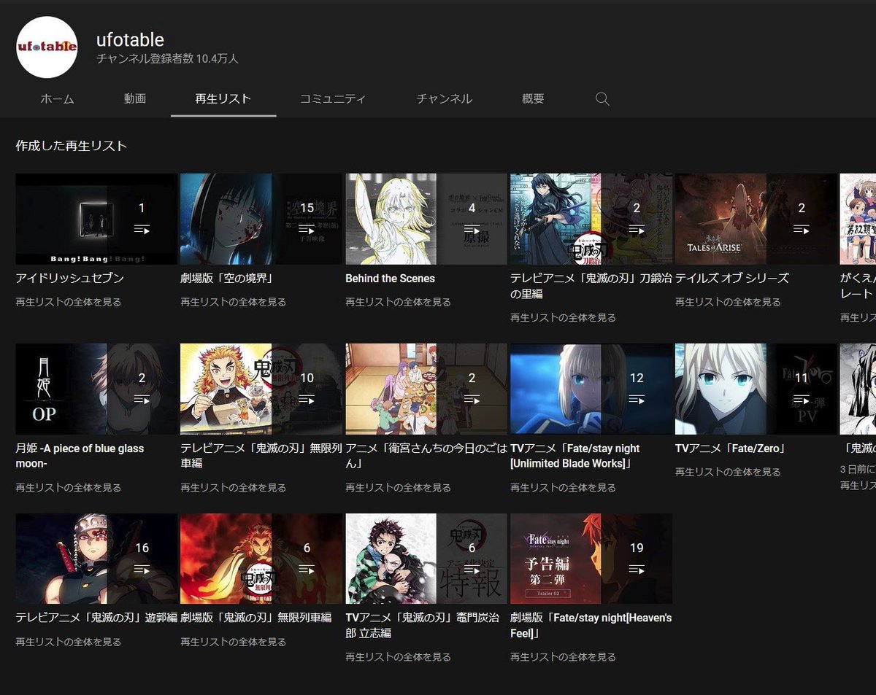Open テレビアニメ「鬼滅の刃」遊郭編 title
The width and height of the screenshot is (876, 695).
96,618
